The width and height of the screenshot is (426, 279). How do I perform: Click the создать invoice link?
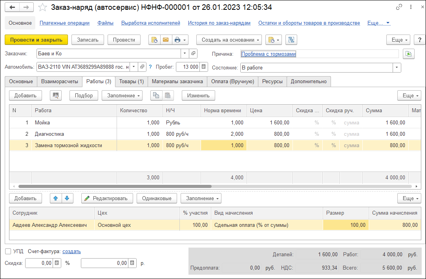tap(71, 251)
